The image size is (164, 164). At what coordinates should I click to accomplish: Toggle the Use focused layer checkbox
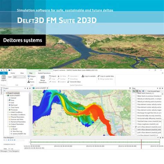[x=146, y=91]
